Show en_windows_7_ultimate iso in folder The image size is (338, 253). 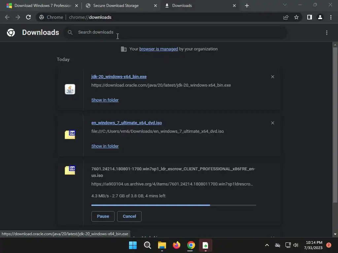point(105,146)
